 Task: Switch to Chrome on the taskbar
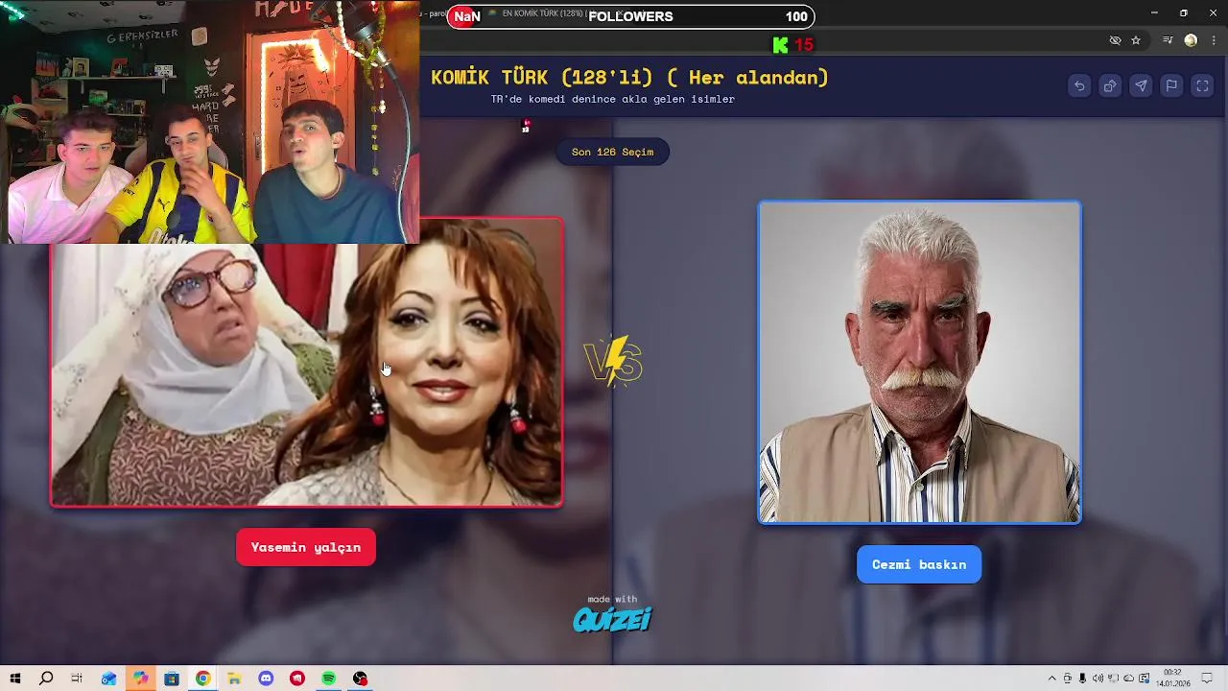pos(202,679)
